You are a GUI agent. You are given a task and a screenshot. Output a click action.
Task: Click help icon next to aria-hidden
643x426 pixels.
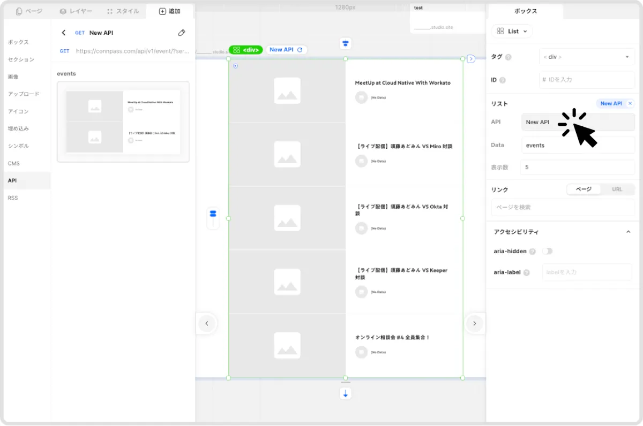pos(532,252)
